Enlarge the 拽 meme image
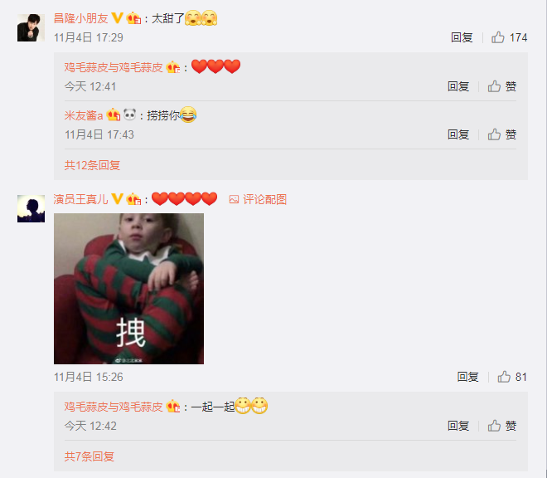This screenshot has width=547, height=478. coord(128,289)
